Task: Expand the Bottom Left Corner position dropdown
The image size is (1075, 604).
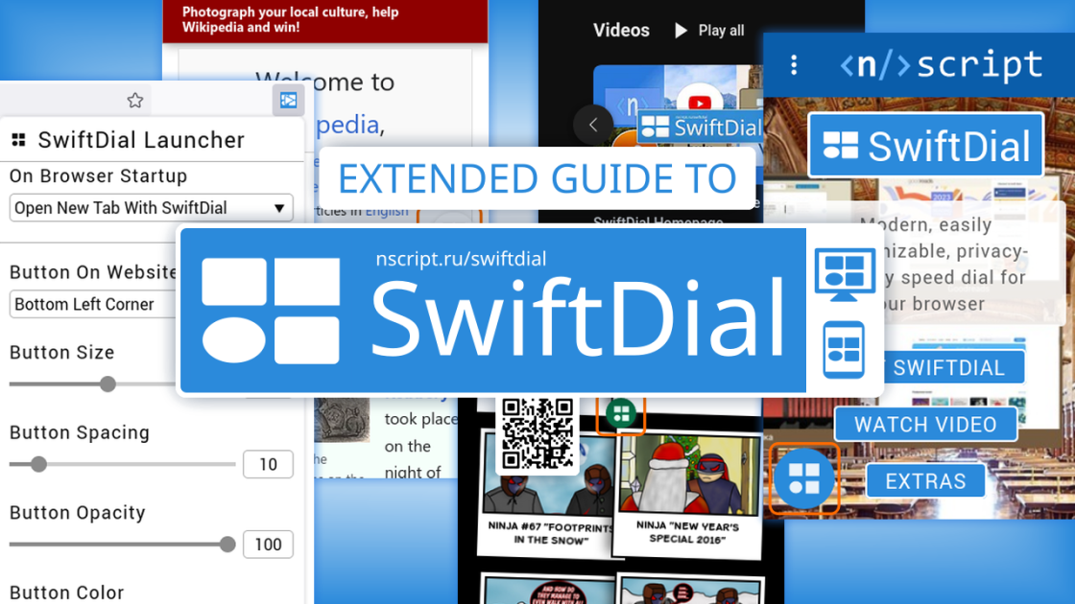Action: coord(93,304)
